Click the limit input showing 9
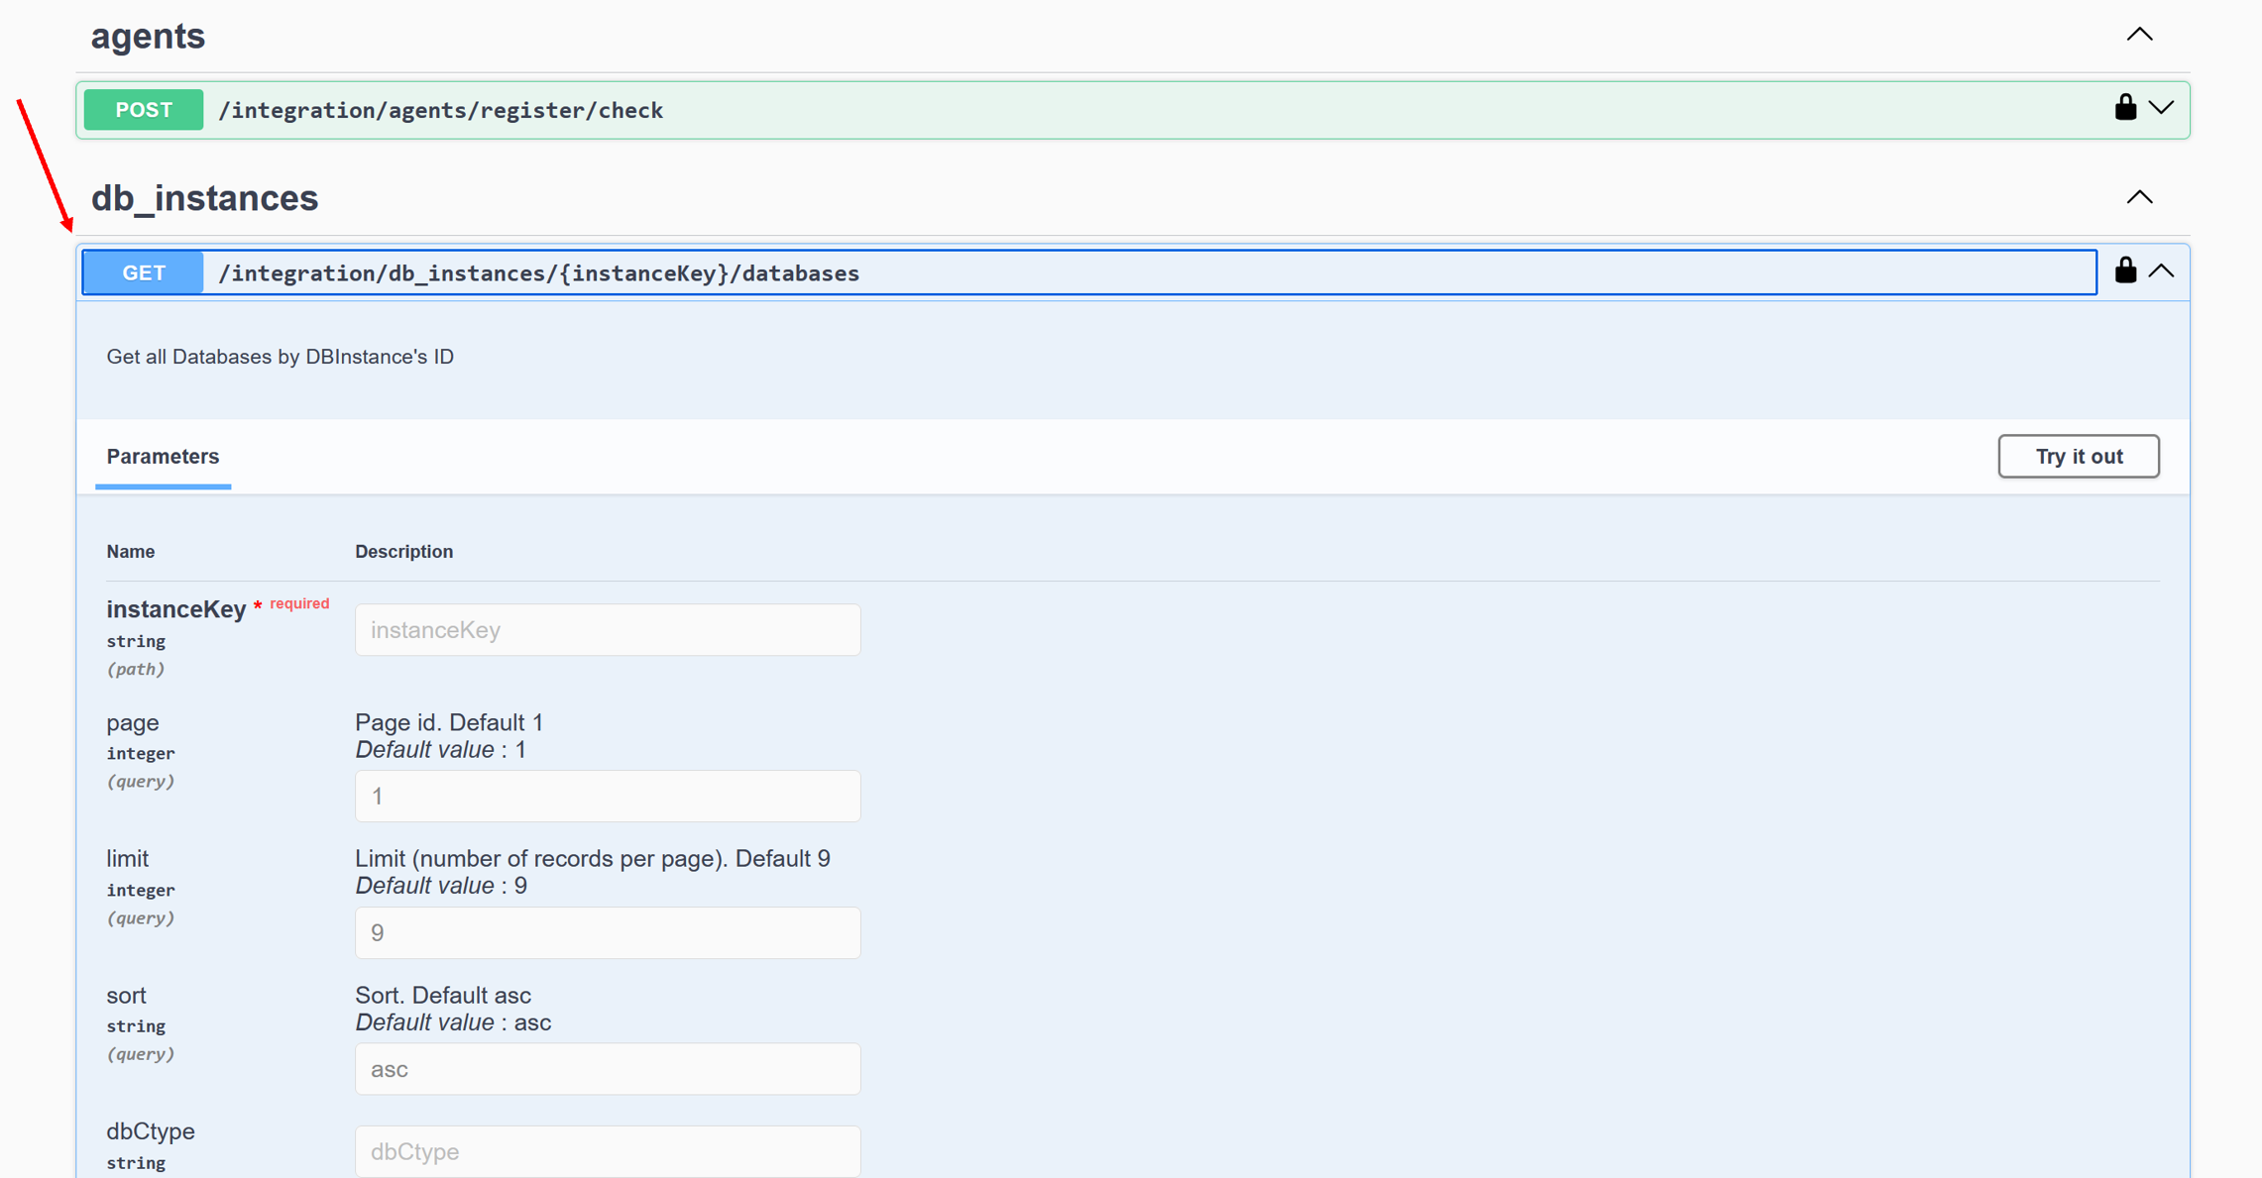This screenshot has width=2262, height=1178. click(x=608, y=933)
